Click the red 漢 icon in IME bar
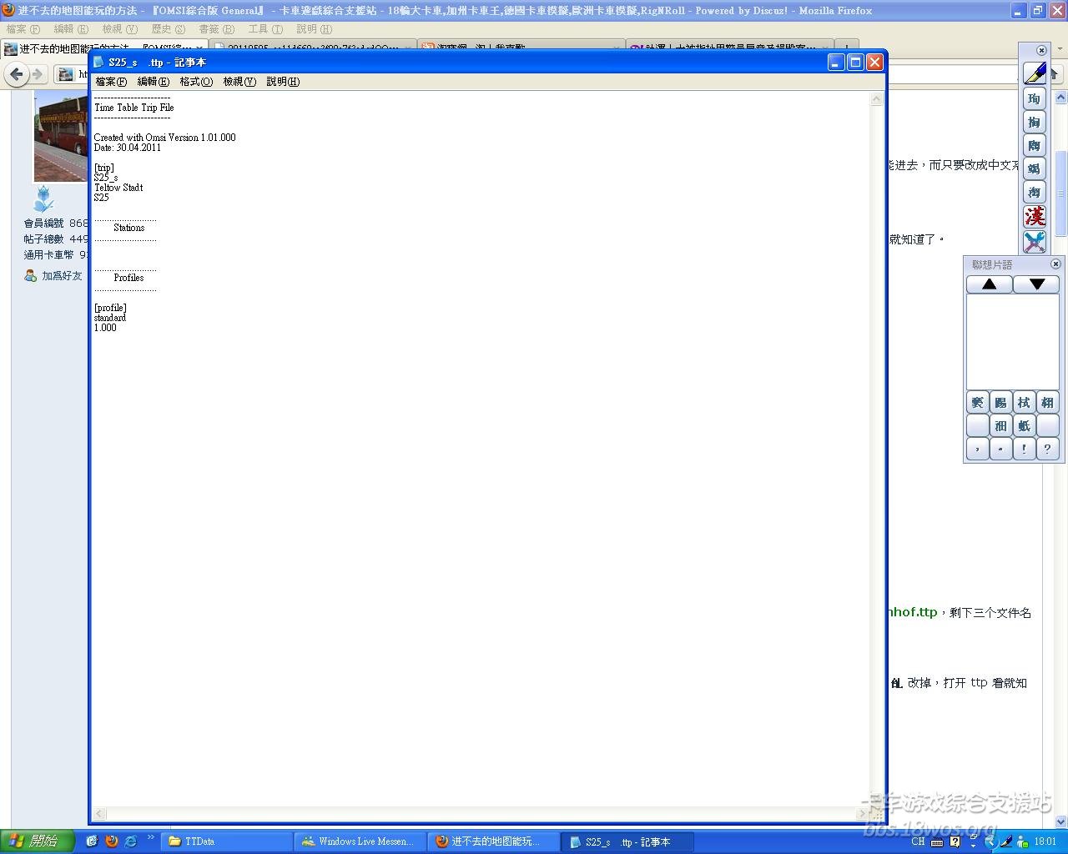This screenshot has width=1068, height=854. (x=1035, y=217)
